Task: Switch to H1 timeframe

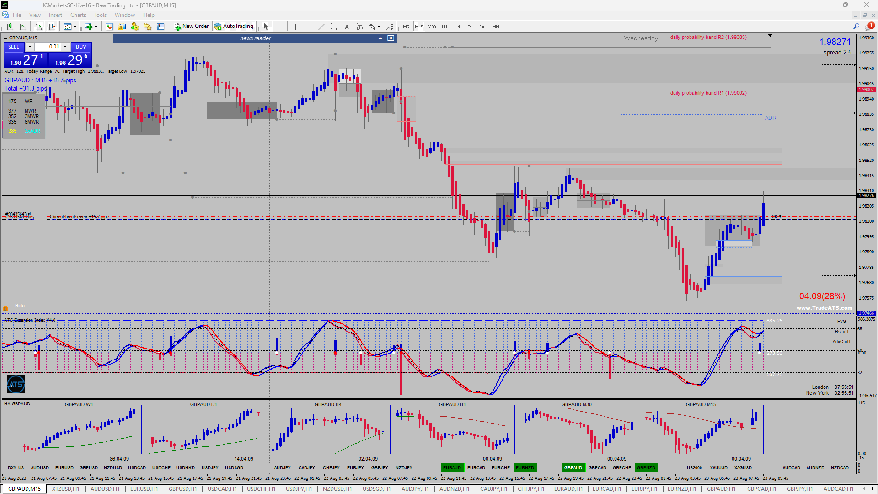Action: (x=444, y=27)
